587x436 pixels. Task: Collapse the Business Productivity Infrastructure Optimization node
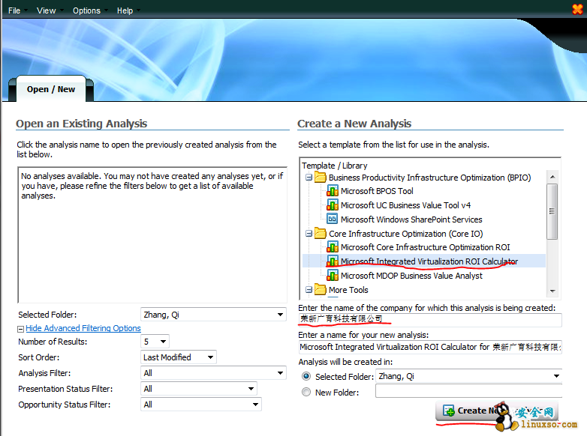(309, 178)
